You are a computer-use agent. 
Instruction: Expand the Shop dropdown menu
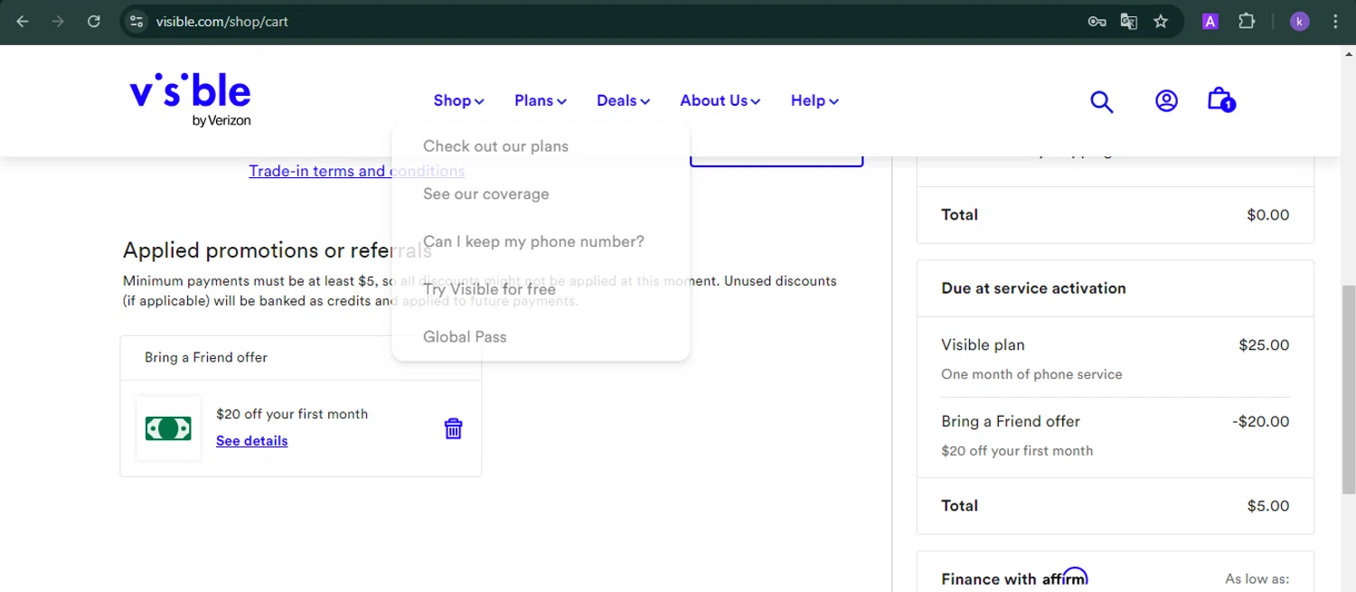(458, 100)
